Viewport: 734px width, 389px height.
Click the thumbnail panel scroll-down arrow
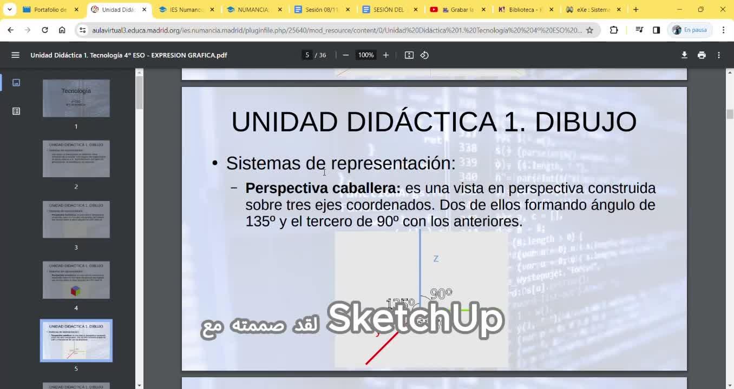pos(139,385)
